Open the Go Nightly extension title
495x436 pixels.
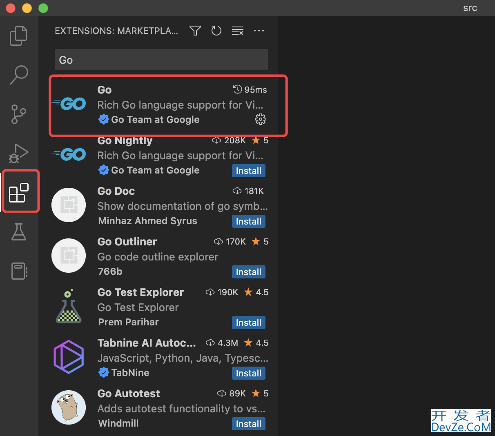(x=125, y=141)
